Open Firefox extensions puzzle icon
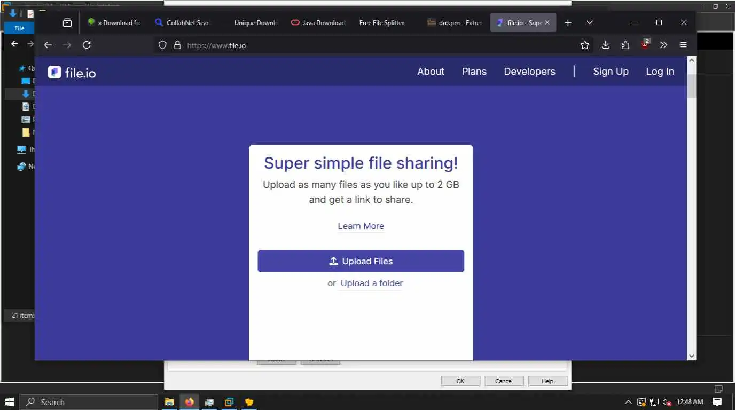 [x=625, y=45]
